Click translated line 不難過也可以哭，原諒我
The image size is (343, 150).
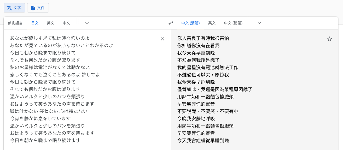click(203, 75)
